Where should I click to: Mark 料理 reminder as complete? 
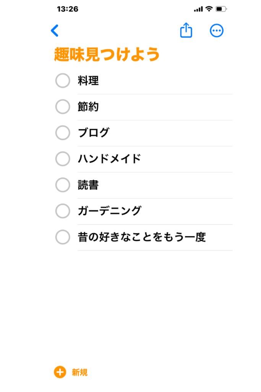(x=63, y=80)
